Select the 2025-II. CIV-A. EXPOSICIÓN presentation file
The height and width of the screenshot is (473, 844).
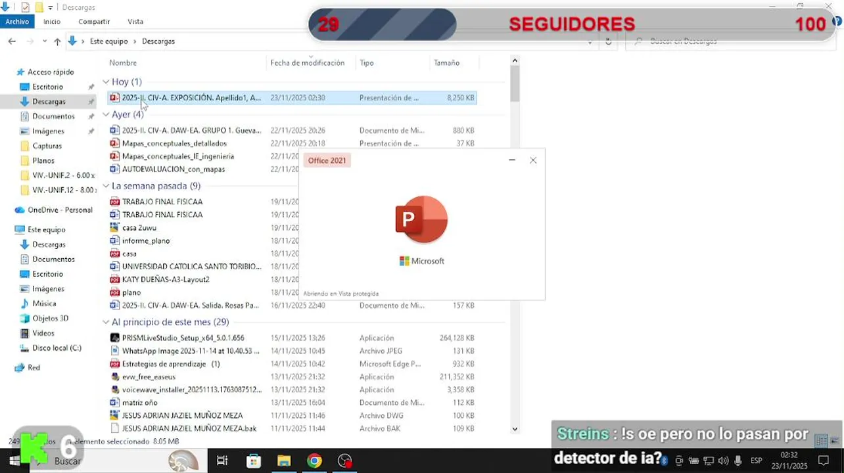(292, 98)
